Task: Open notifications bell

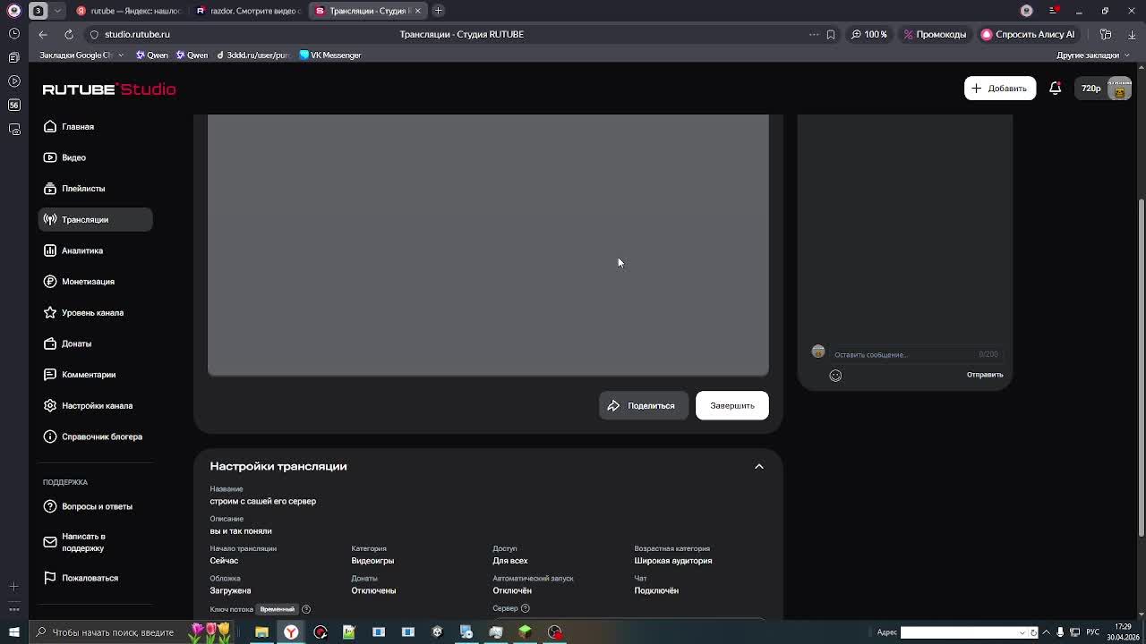Action: [1056, 88]
